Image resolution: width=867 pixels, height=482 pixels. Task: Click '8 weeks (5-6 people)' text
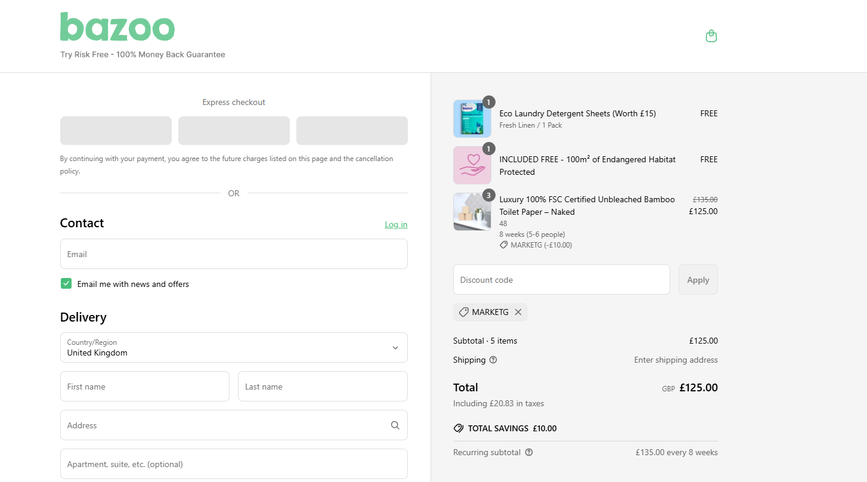(532, 234)
